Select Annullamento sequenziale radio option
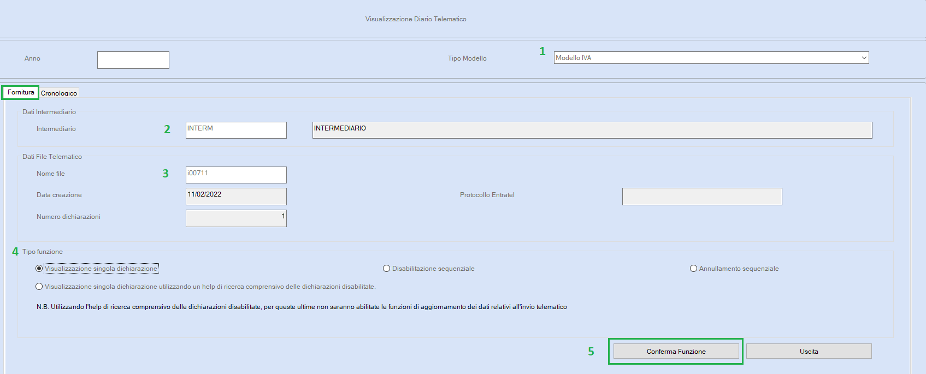The width and height of the screenshot is (926, 374). point(694,269)
